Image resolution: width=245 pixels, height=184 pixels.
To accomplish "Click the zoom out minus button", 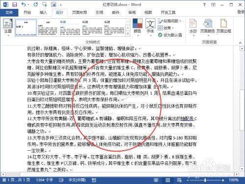I will pos(188,180).
